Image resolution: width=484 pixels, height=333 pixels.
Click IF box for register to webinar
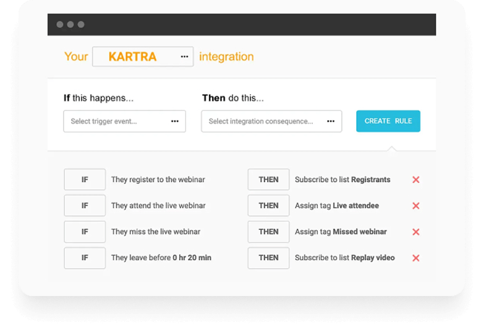[85, 179]
